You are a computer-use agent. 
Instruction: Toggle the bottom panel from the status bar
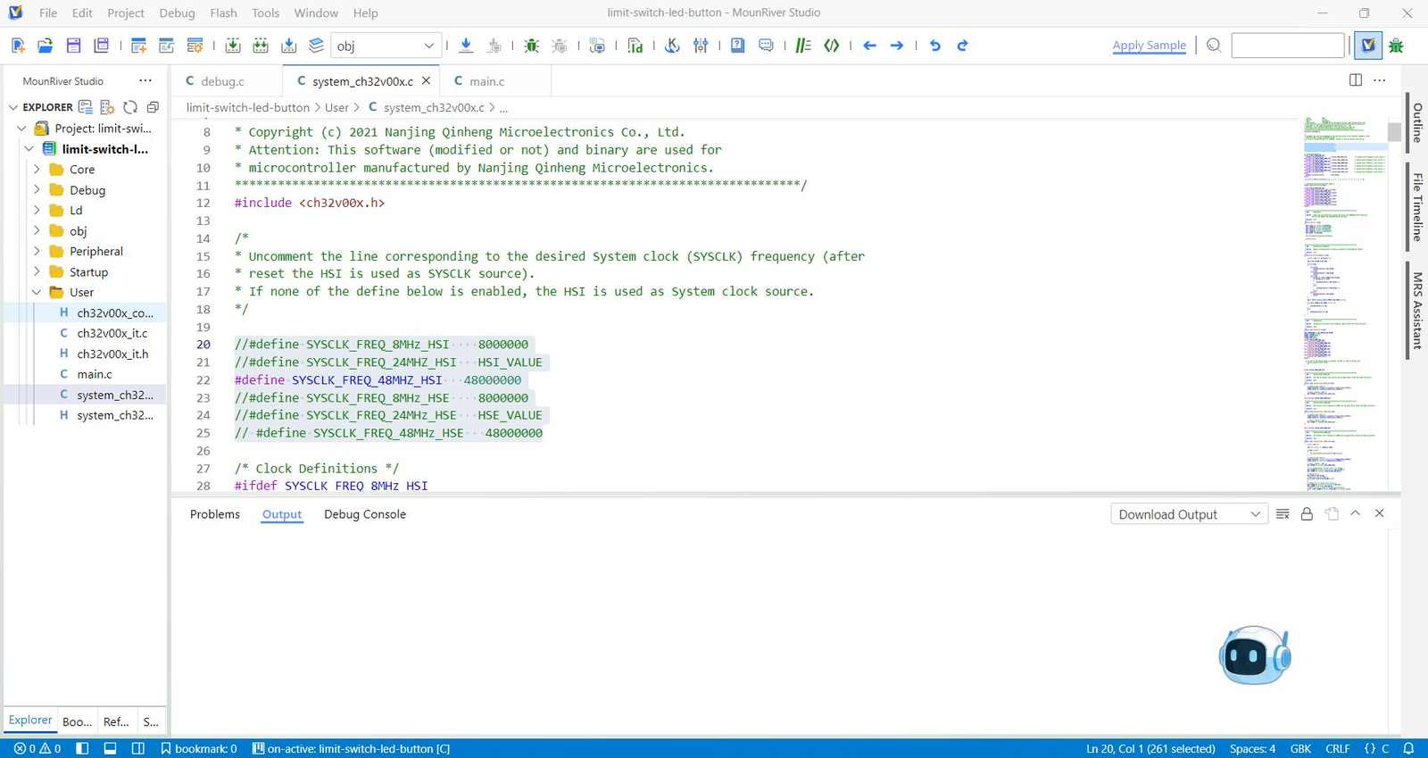pyautogui.click(x=110, y=749)
